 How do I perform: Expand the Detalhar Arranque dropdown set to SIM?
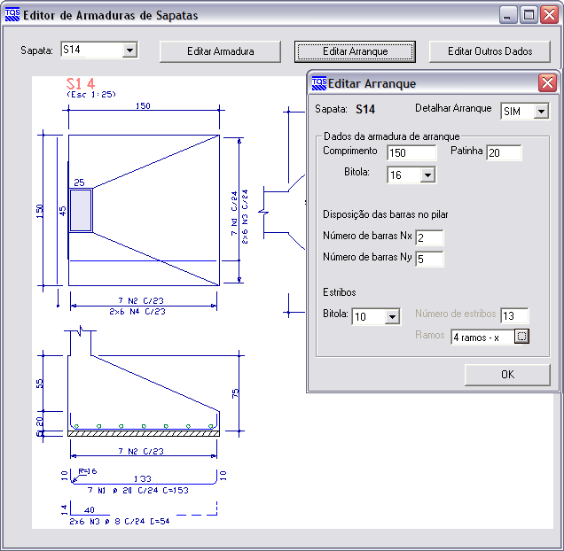pyautogui.click(x=541, y=112)
